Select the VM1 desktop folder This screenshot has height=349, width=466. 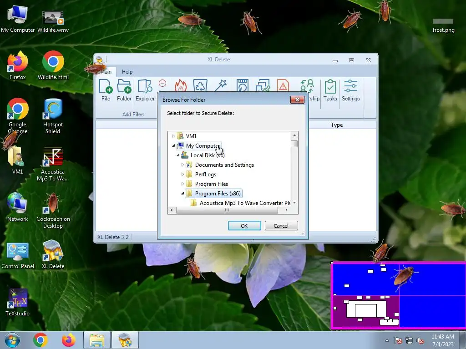[17, 160]
